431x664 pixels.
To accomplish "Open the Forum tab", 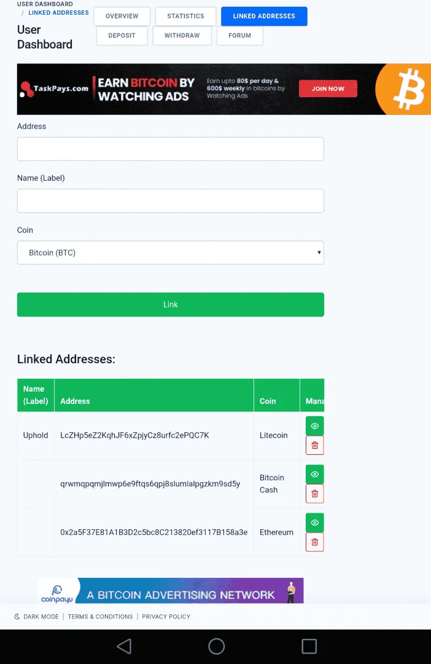I will coord(240,36).
